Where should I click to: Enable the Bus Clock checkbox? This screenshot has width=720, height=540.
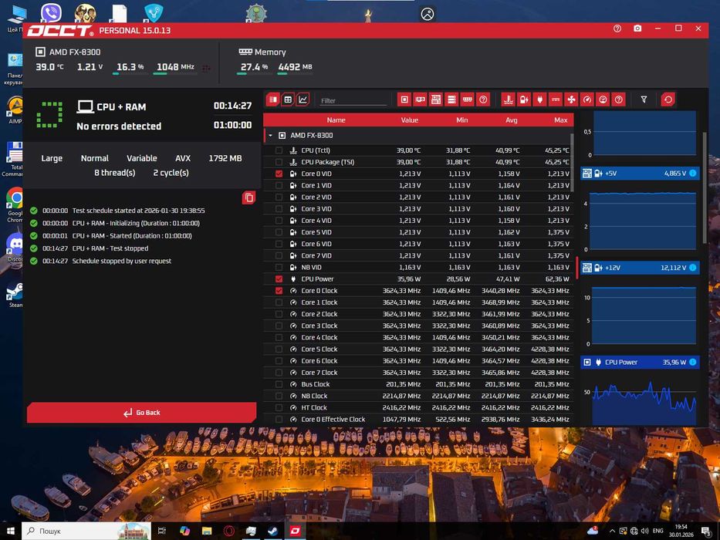point(279,384)
